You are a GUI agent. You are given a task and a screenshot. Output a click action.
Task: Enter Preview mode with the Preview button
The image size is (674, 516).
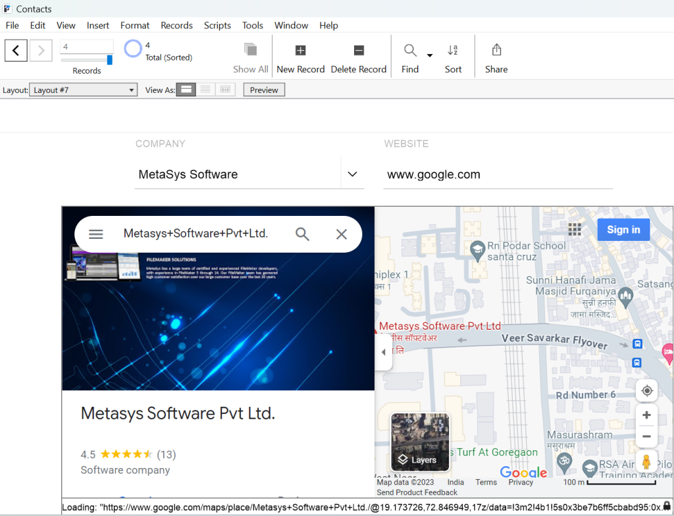pyautogui.click(x=263, y=89)
